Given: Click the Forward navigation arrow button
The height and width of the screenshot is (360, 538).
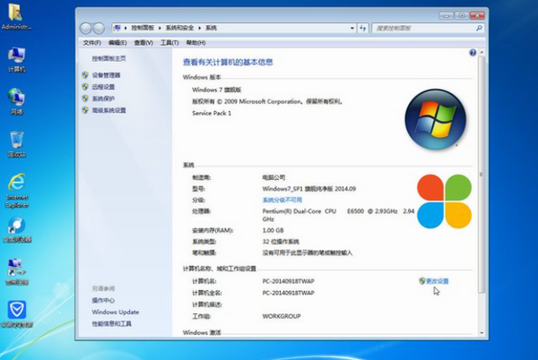Looking at the screenshot, I should [99, 28].
